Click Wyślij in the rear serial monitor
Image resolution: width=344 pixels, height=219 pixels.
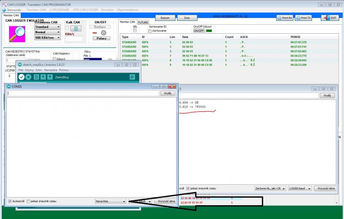327,95
